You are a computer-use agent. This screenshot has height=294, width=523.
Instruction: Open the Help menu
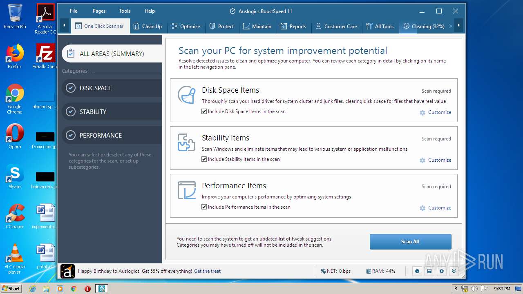150,11
